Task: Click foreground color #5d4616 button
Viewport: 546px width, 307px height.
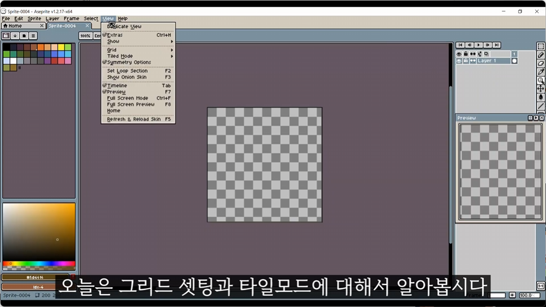Action: pyautogui.click(x=35, y=277)
